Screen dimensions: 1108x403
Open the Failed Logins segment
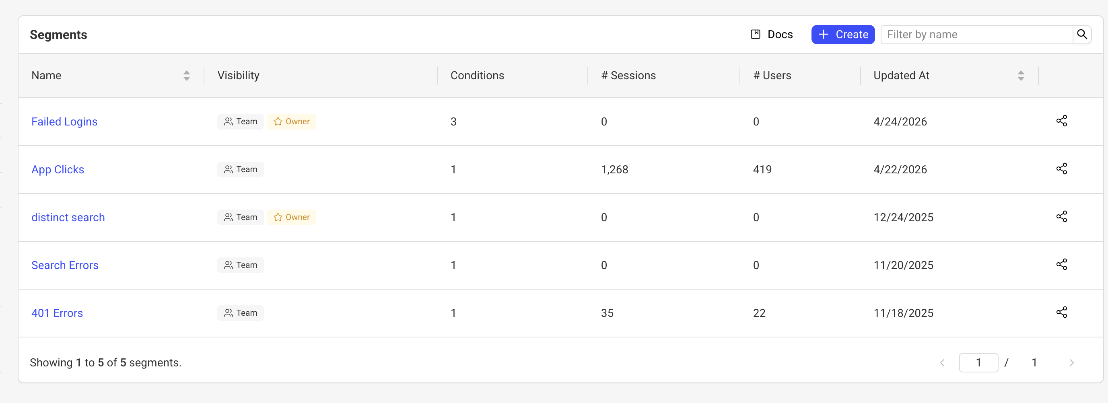point(64,122)
